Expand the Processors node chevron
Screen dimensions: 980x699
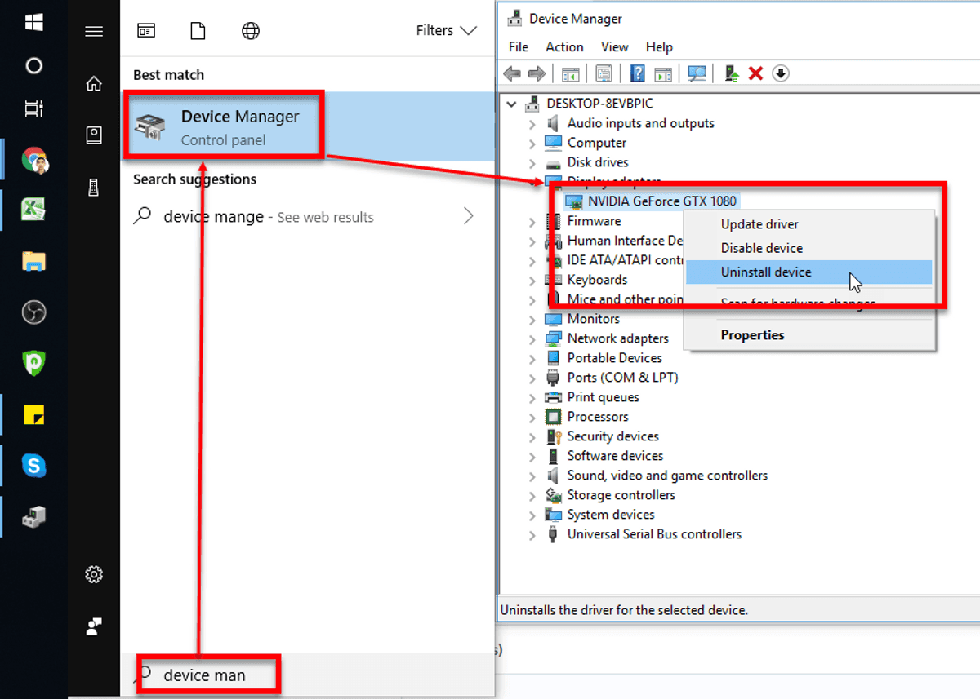point(532,418)
